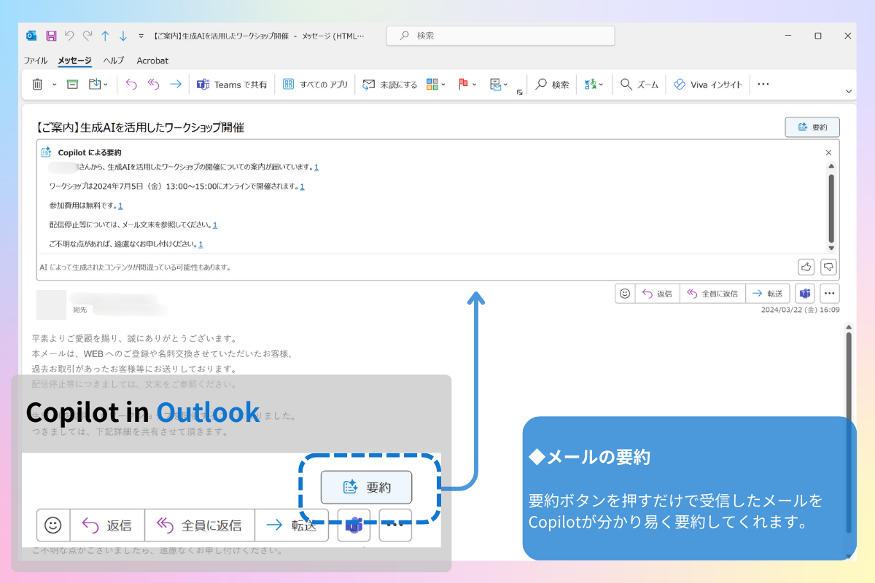
Task: Click the Copilot による要約 sparkle icon
Action: (47, 152)
